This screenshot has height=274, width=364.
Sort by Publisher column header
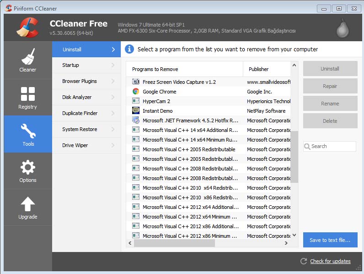coord(267,69)
